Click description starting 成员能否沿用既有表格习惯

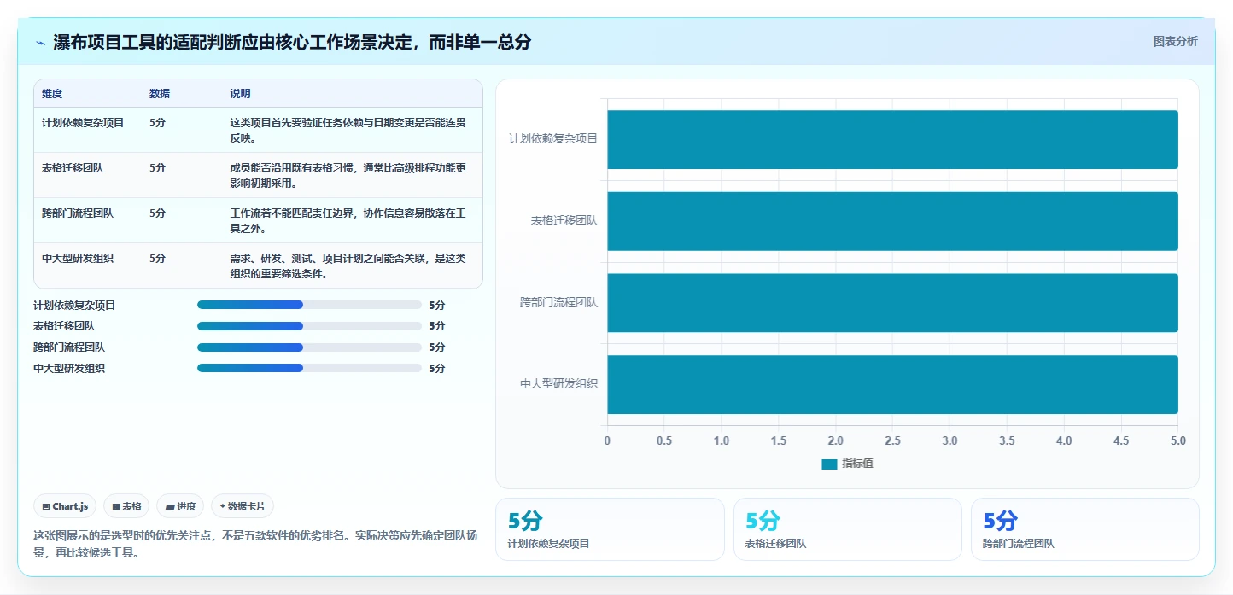pos(348,176)
